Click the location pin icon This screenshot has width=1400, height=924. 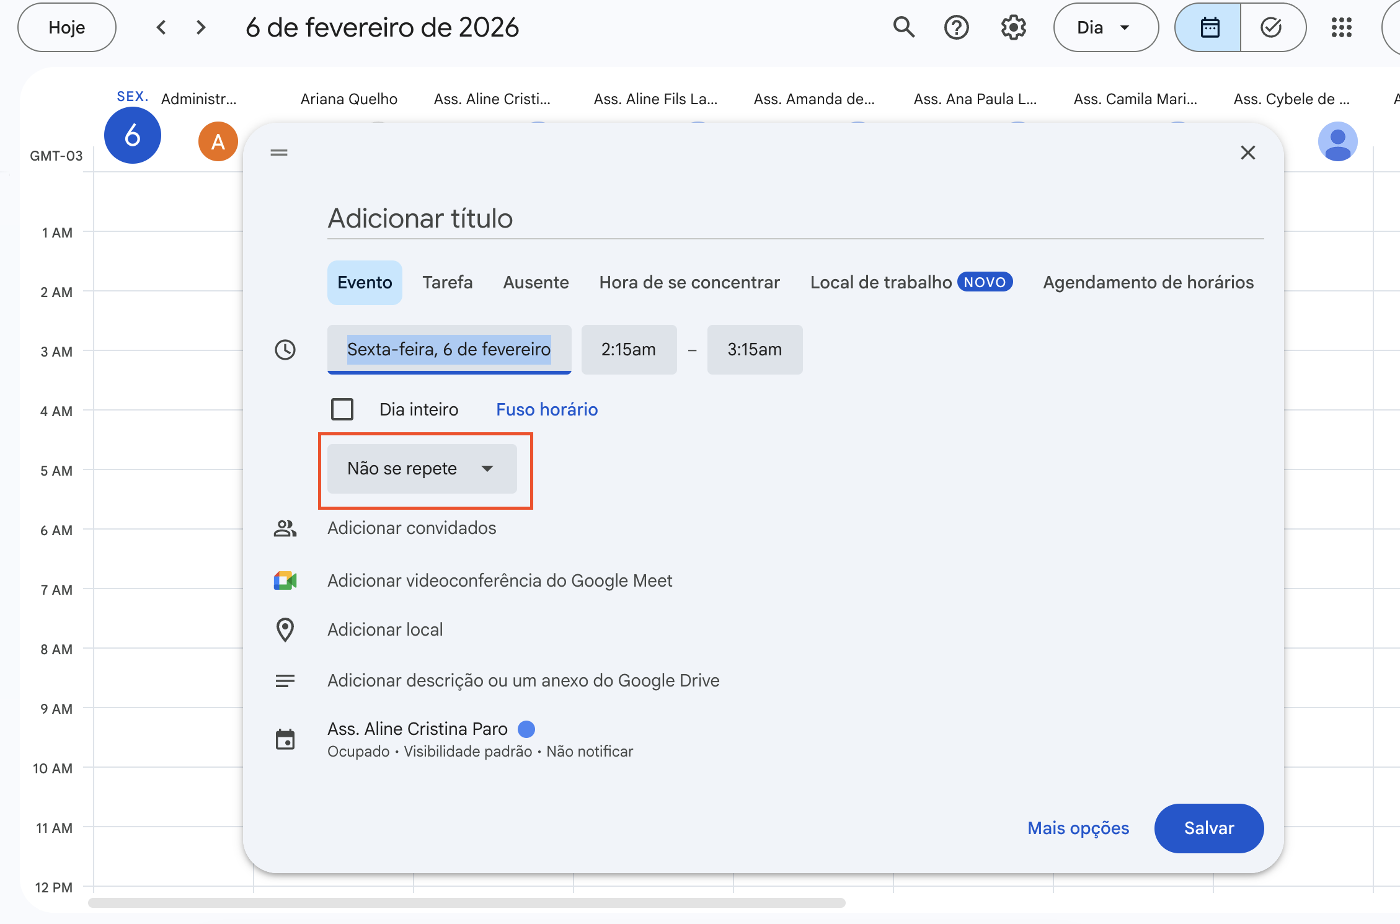pyautogui.click(x=285, y=630)
